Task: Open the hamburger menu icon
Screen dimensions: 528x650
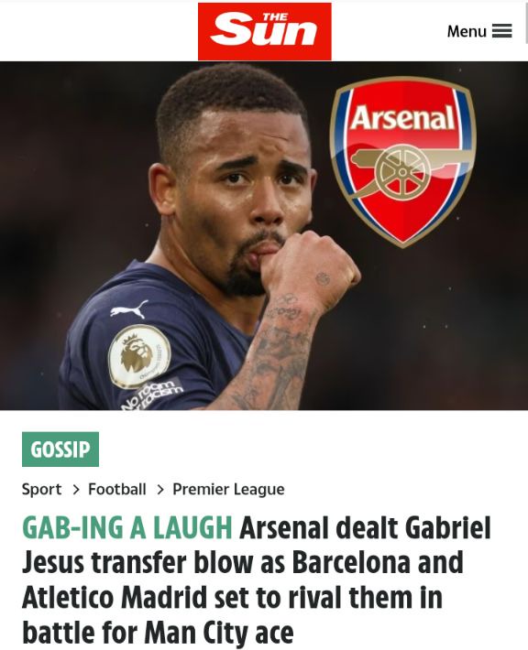Action: click(501, 31)
